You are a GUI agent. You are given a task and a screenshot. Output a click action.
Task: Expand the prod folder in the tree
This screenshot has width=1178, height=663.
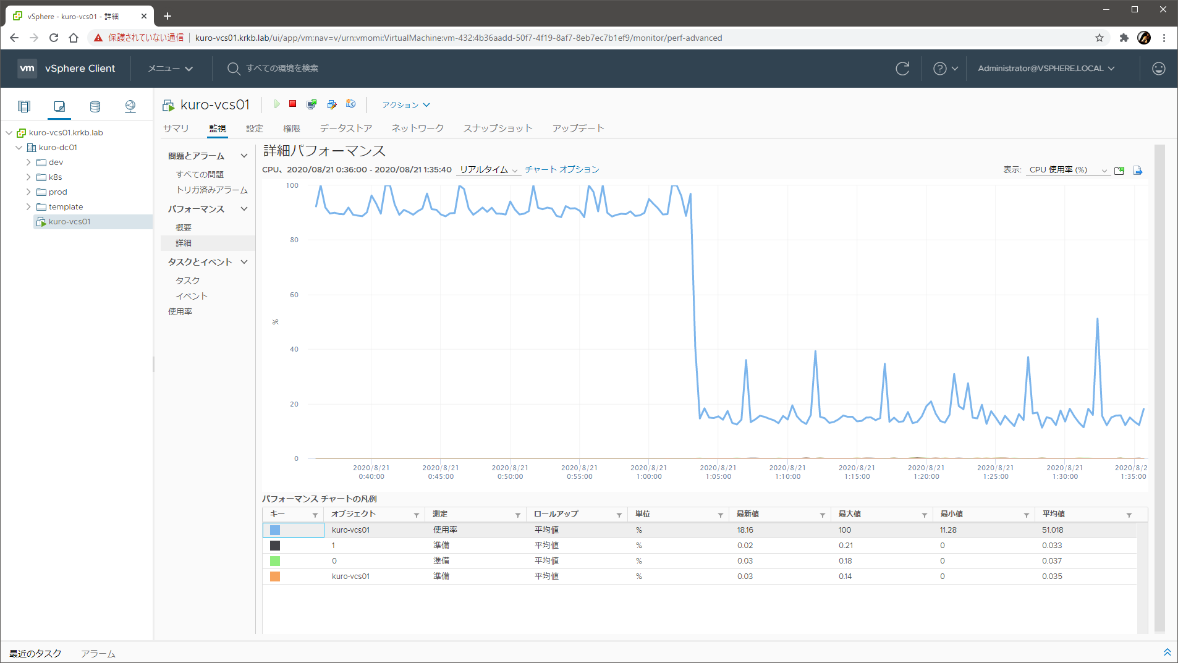click(x=28, y=192)
